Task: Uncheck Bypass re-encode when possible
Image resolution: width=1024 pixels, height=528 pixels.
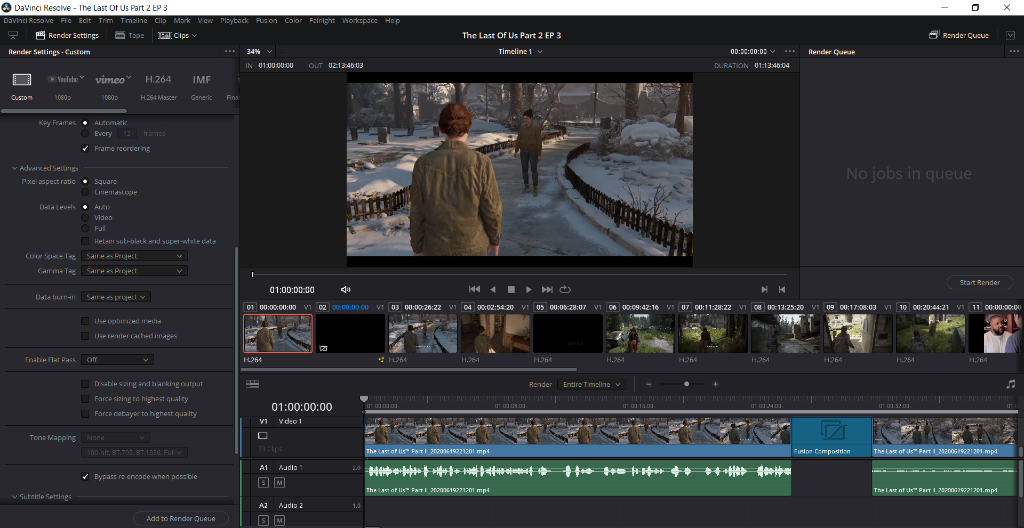Action: tap(85, 477)
